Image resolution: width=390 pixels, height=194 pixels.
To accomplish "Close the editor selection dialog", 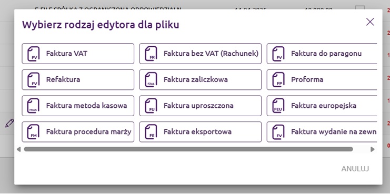I will pyautogui.click(x=370, y=22).
